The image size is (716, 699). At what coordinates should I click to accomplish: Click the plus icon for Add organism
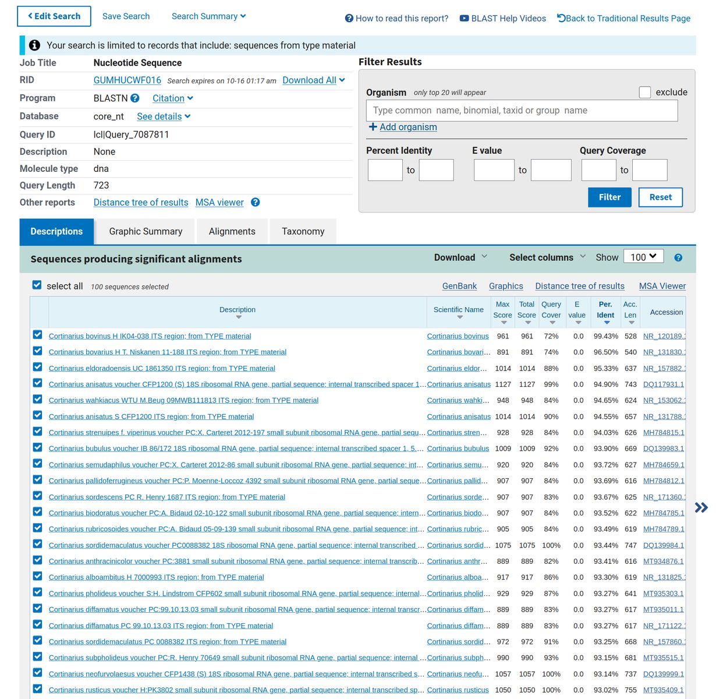point(373,127)
